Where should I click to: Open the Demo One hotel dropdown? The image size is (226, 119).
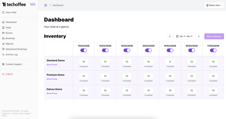pos(214,5)
